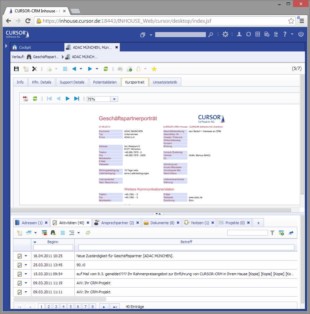Viewport: 310px width, 314px height.
Task: Go to page 3 of activities
Action: point(56,306)
